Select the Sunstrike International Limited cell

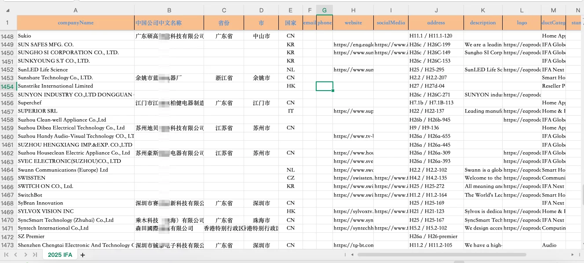(76, 86)
